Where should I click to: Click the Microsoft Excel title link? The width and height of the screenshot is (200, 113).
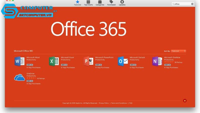[67, 58]
